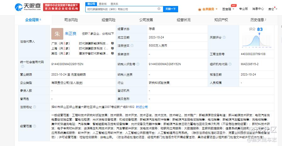This screenshot has height=146, width=282.
Task: Go to the 经营状况 tab
Action: pos(183,20)
